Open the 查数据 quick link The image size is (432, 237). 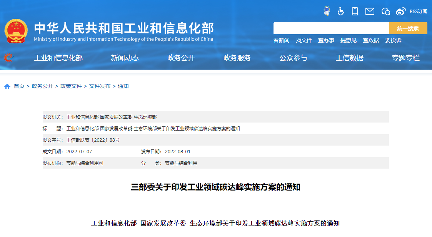[x=371, y=40]
